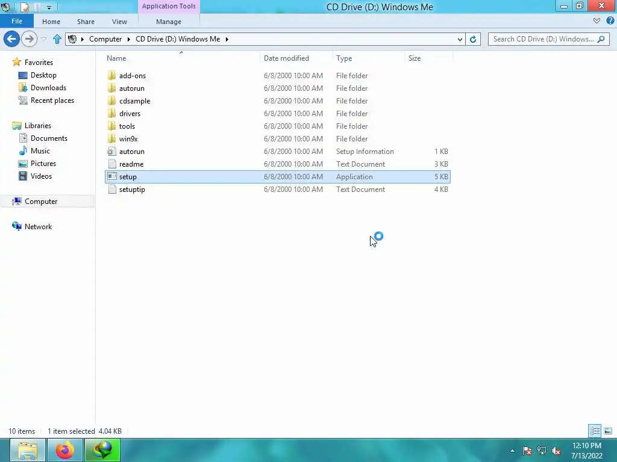
Task: Open Recent places in sidebar
Action: coord(46,100)
